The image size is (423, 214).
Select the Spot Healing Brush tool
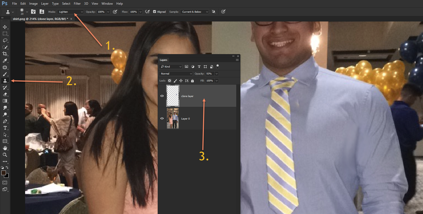point(5,67)
